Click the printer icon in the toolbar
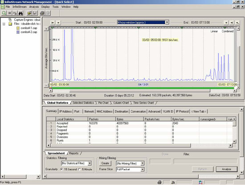Image resolution: width=245 pixels, height=185 pixels. (42, 13)
